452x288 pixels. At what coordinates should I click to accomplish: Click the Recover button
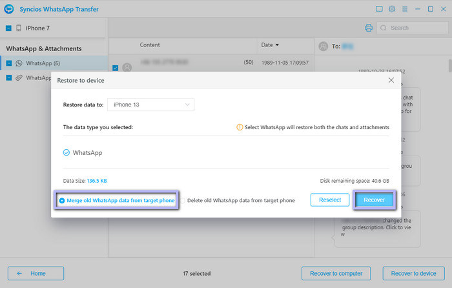(374, 200)
